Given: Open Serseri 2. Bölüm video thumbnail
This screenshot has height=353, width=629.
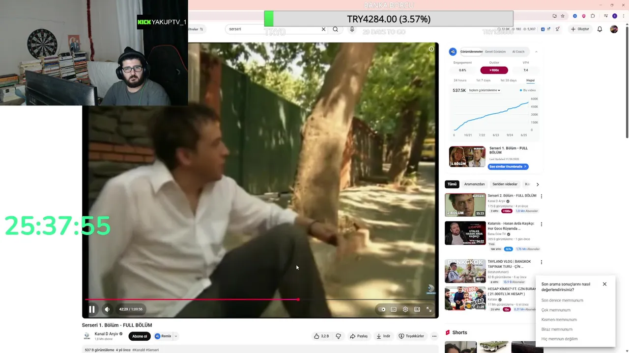Looking at the screenshot, I should coord(465,205).
